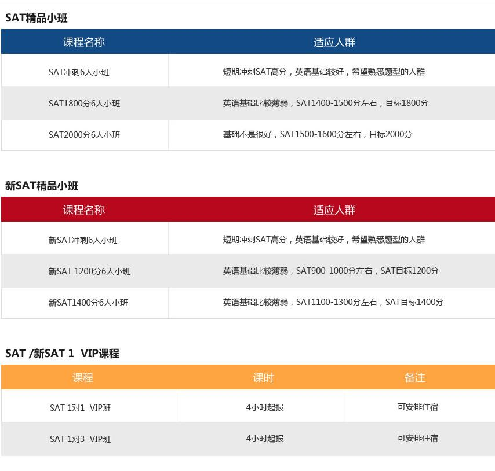Screen dimensions: 495x471
Task: Click the 新SAT精品小班 section heading
Action: click(41, 186)
